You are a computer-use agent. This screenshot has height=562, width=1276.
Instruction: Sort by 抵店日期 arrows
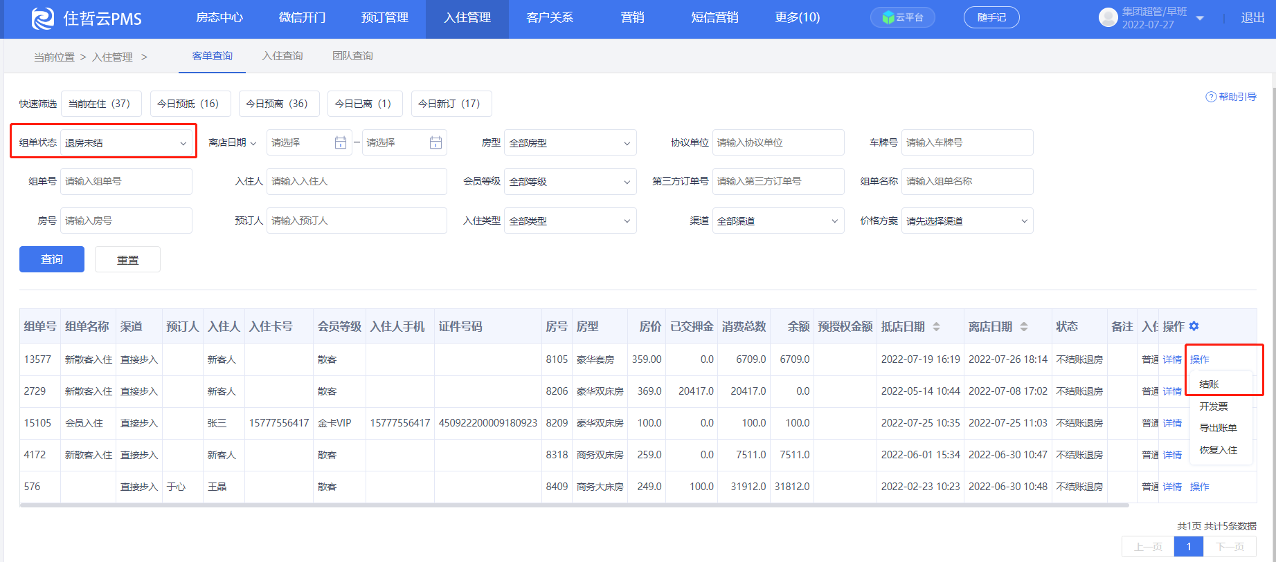click(x=936, y=326)
